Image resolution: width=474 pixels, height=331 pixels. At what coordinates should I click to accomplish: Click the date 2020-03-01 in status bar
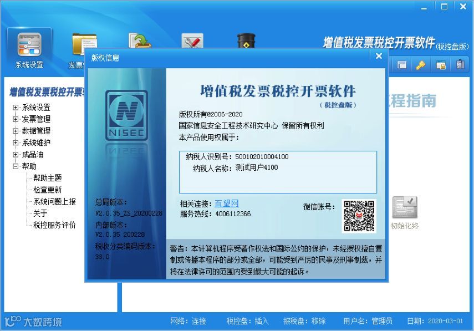(446, 321)
